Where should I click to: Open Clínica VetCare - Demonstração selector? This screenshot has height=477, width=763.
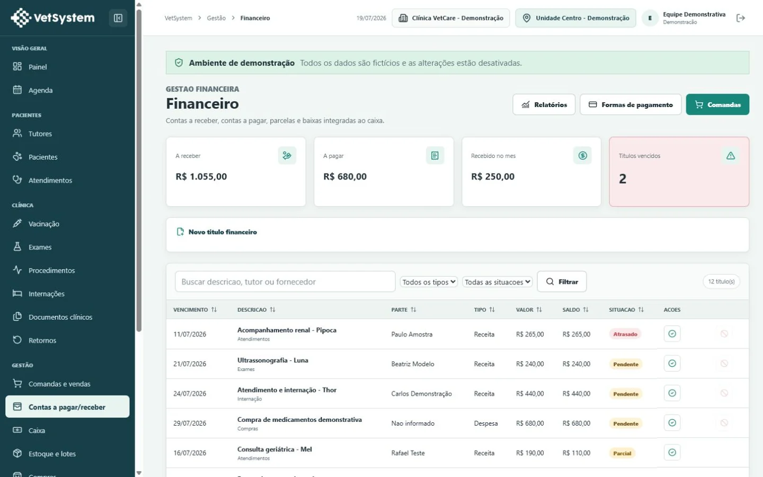451,18
